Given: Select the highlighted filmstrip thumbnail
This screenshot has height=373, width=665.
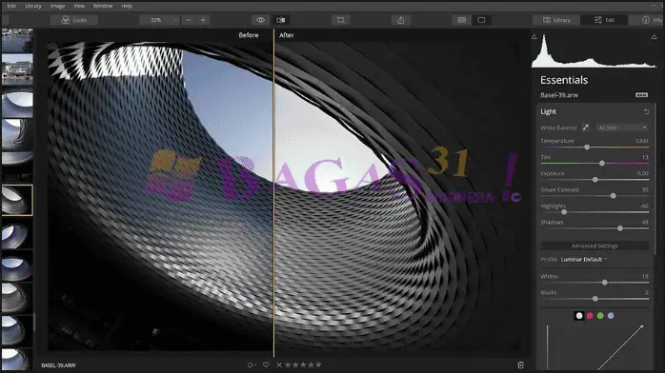Looking at the screenshot, I should (17, 200).
